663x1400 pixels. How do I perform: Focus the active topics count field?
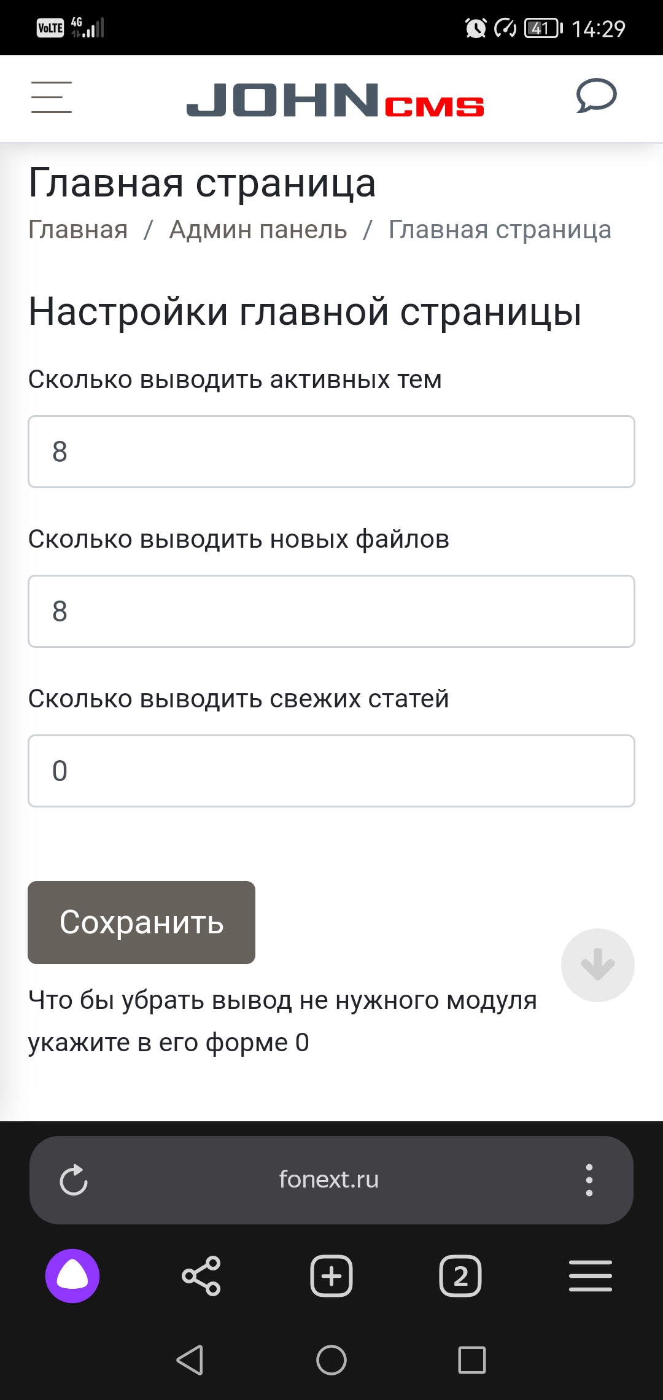[331, 452]
